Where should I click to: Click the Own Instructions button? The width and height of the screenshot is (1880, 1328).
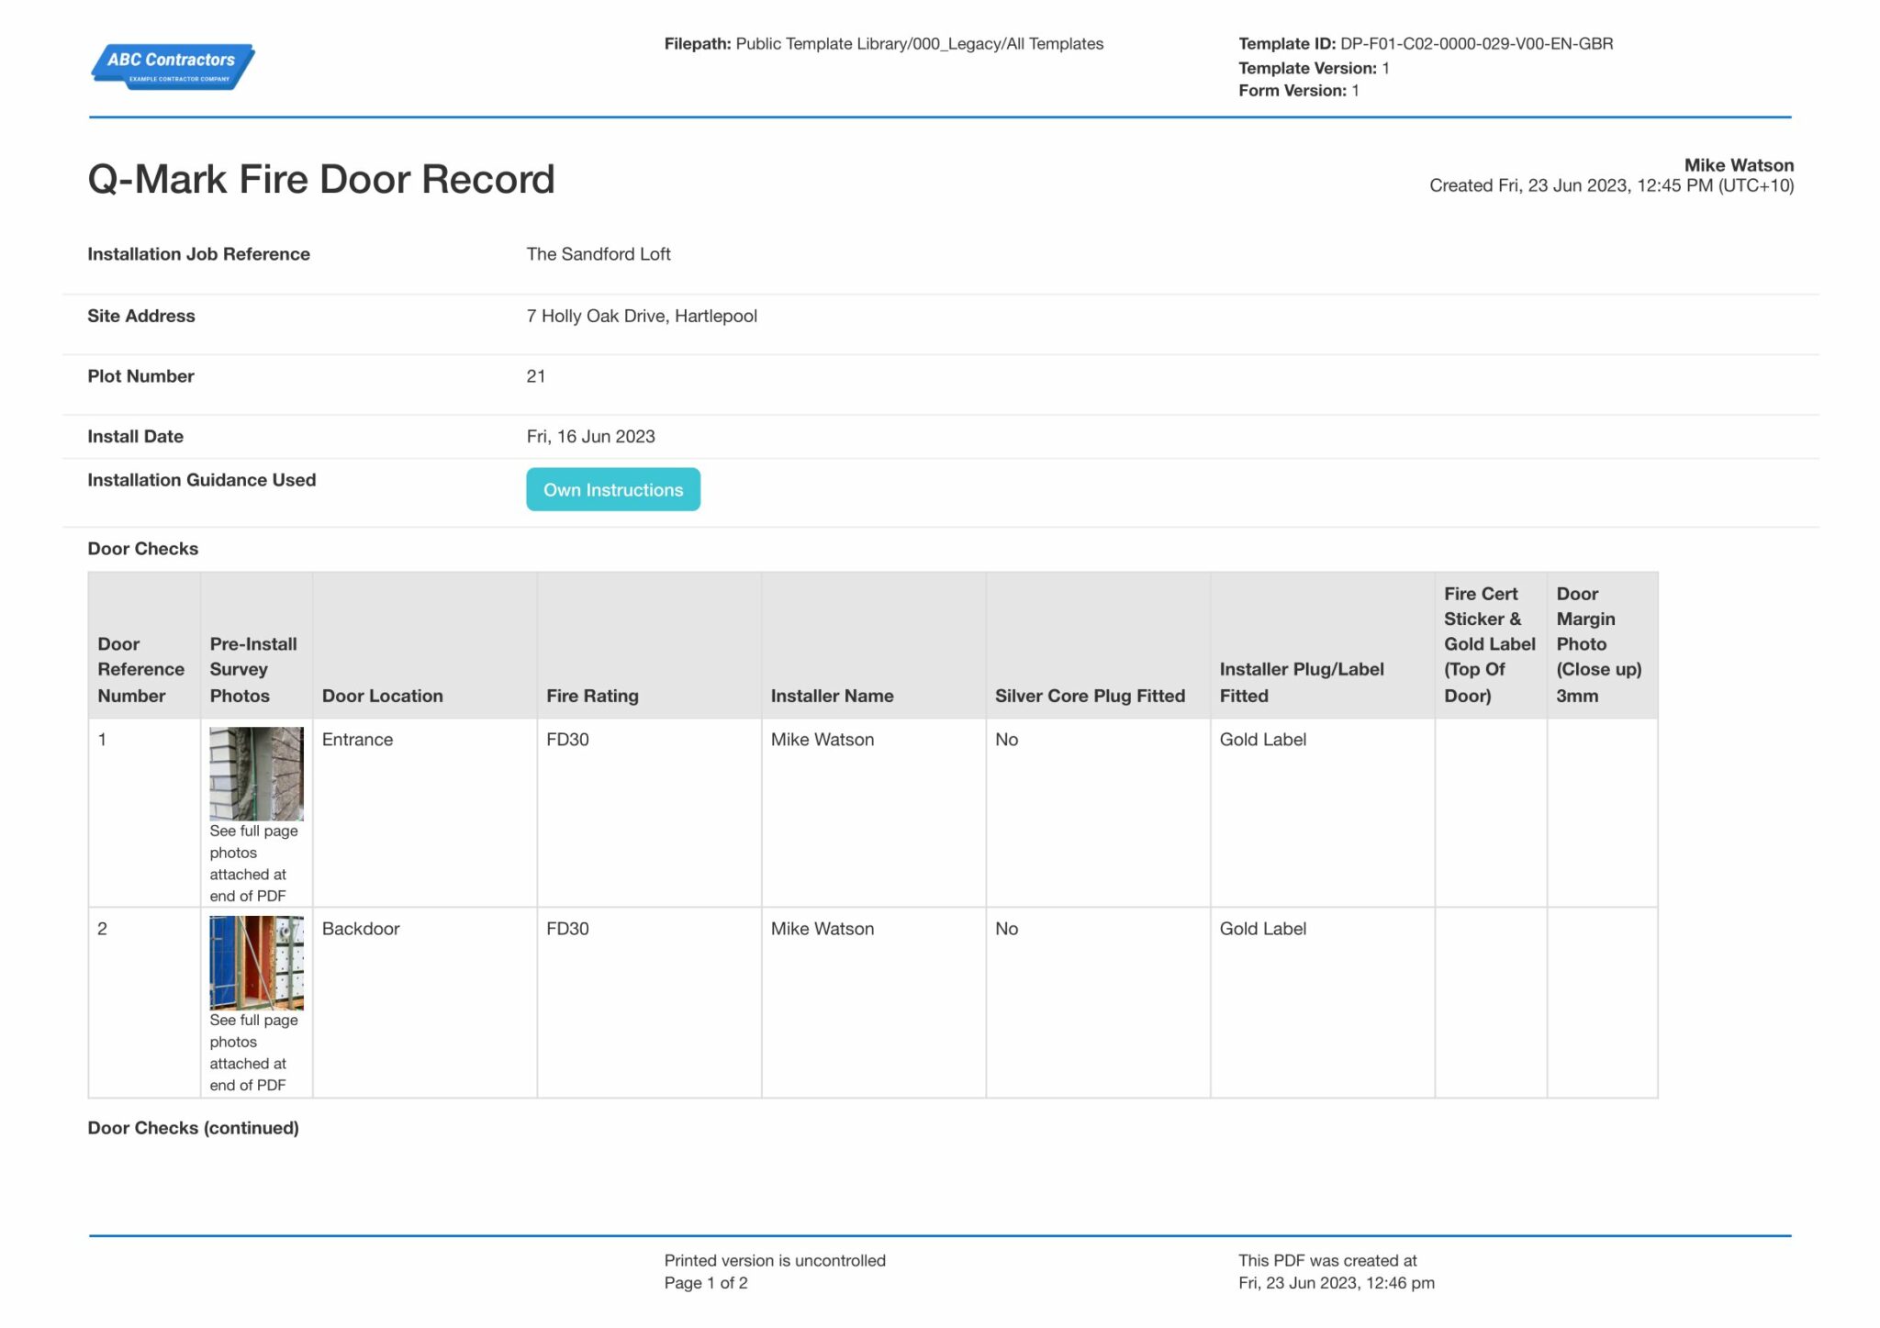(612, 489)
